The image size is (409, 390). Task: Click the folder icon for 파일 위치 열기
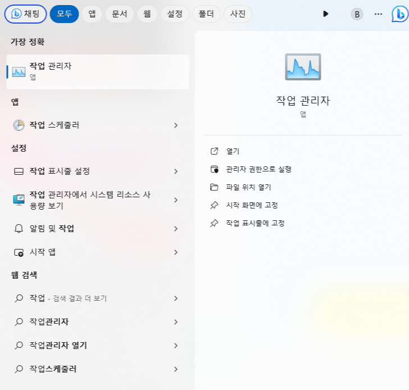pos(214,187)
